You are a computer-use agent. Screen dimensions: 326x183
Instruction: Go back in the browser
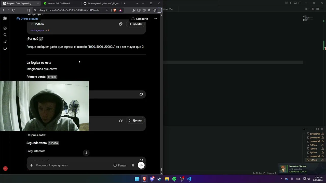(4, 10)
